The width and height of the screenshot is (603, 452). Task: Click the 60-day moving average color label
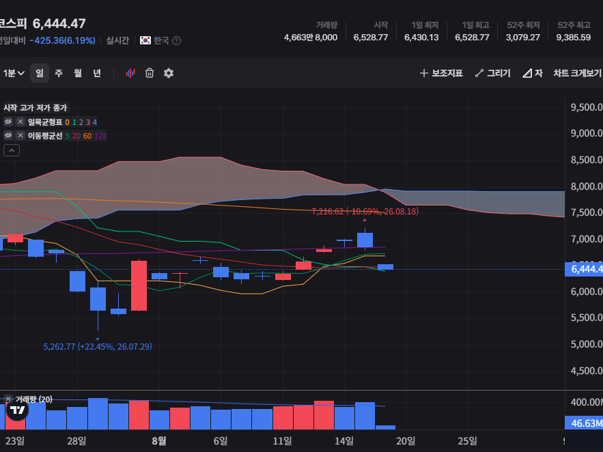[87, 136]
